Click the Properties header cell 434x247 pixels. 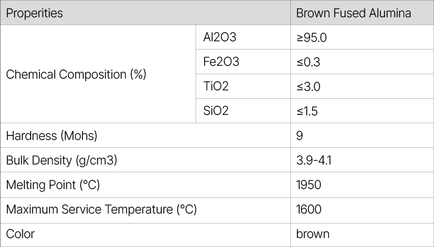(x=35, y=13)
